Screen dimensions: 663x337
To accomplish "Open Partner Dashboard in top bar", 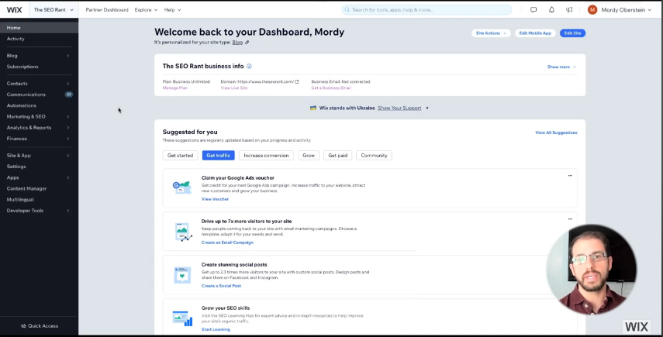I will point(107,10).
